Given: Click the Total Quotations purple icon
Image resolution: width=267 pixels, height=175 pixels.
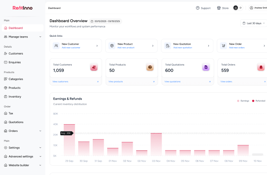Looking at the screenshot, I should pyautogui.click(x=206, y=67).
